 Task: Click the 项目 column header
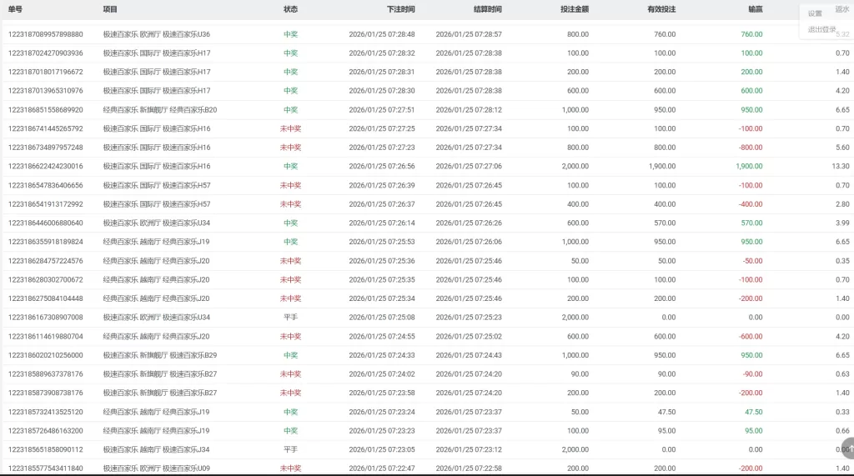(110, 9)
